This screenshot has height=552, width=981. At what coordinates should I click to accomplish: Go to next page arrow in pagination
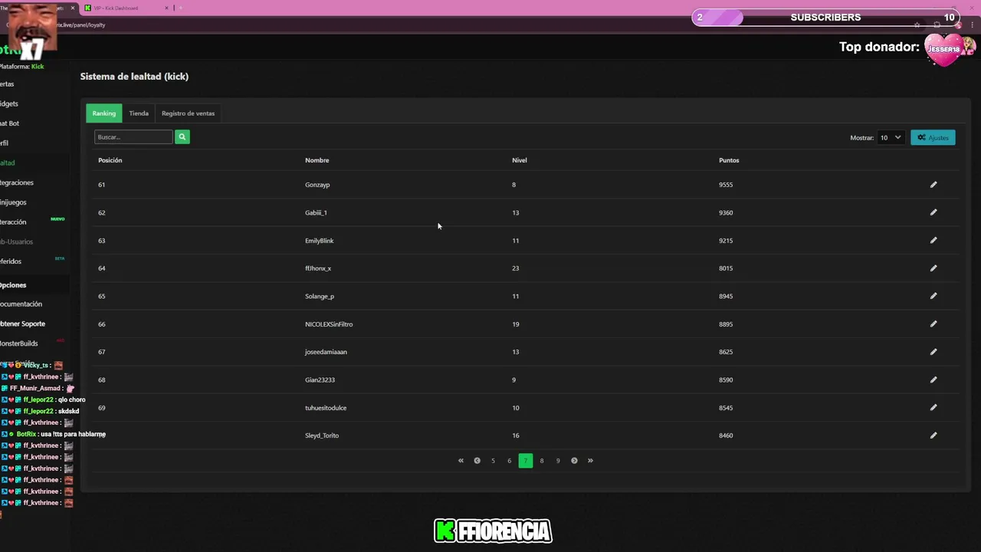tap(574, 461)
